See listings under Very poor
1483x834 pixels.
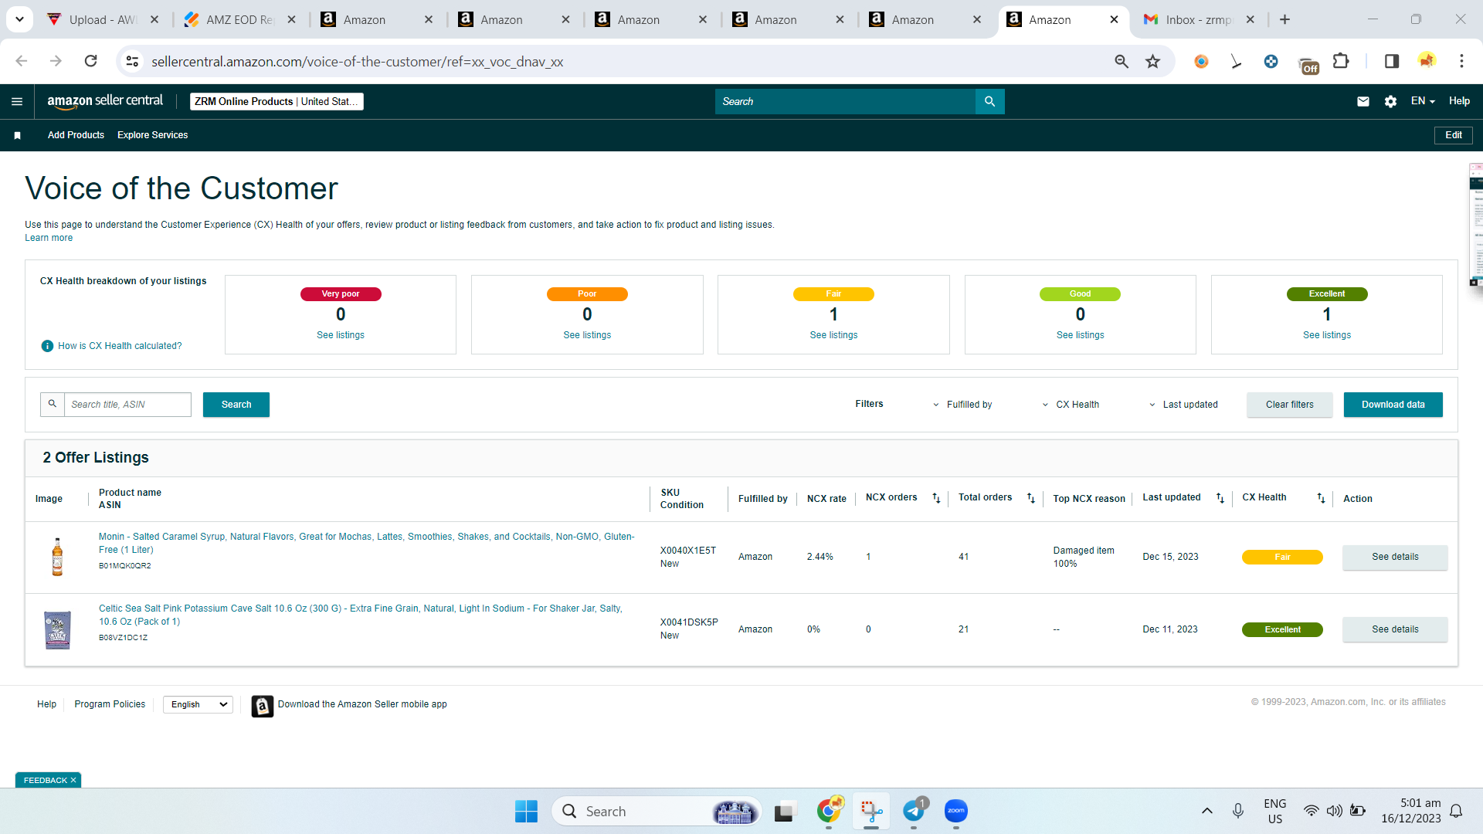click(x=341, y=335)
